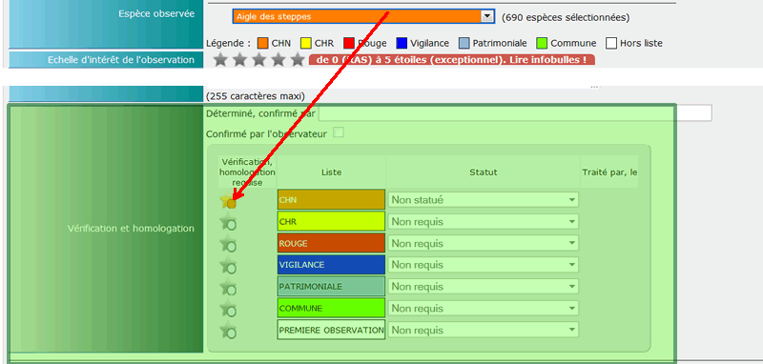
Task: Set observation interest to four stars
Action: point(278,60)
